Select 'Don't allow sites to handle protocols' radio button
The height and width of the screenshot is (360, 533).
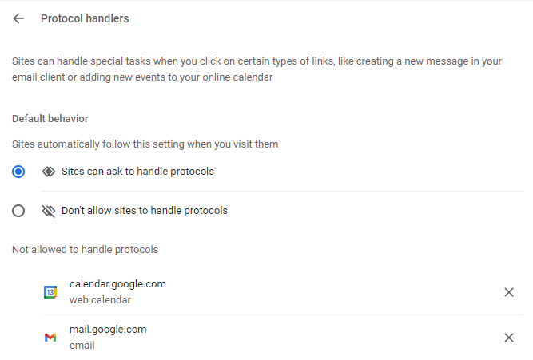coord(19,211)
